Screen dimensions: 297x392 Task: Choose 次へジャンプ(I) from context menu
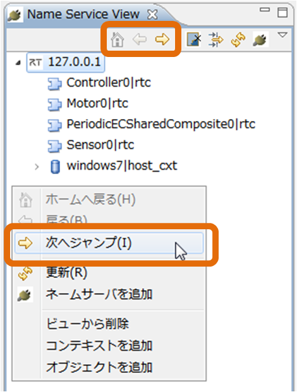coord(109,243)
